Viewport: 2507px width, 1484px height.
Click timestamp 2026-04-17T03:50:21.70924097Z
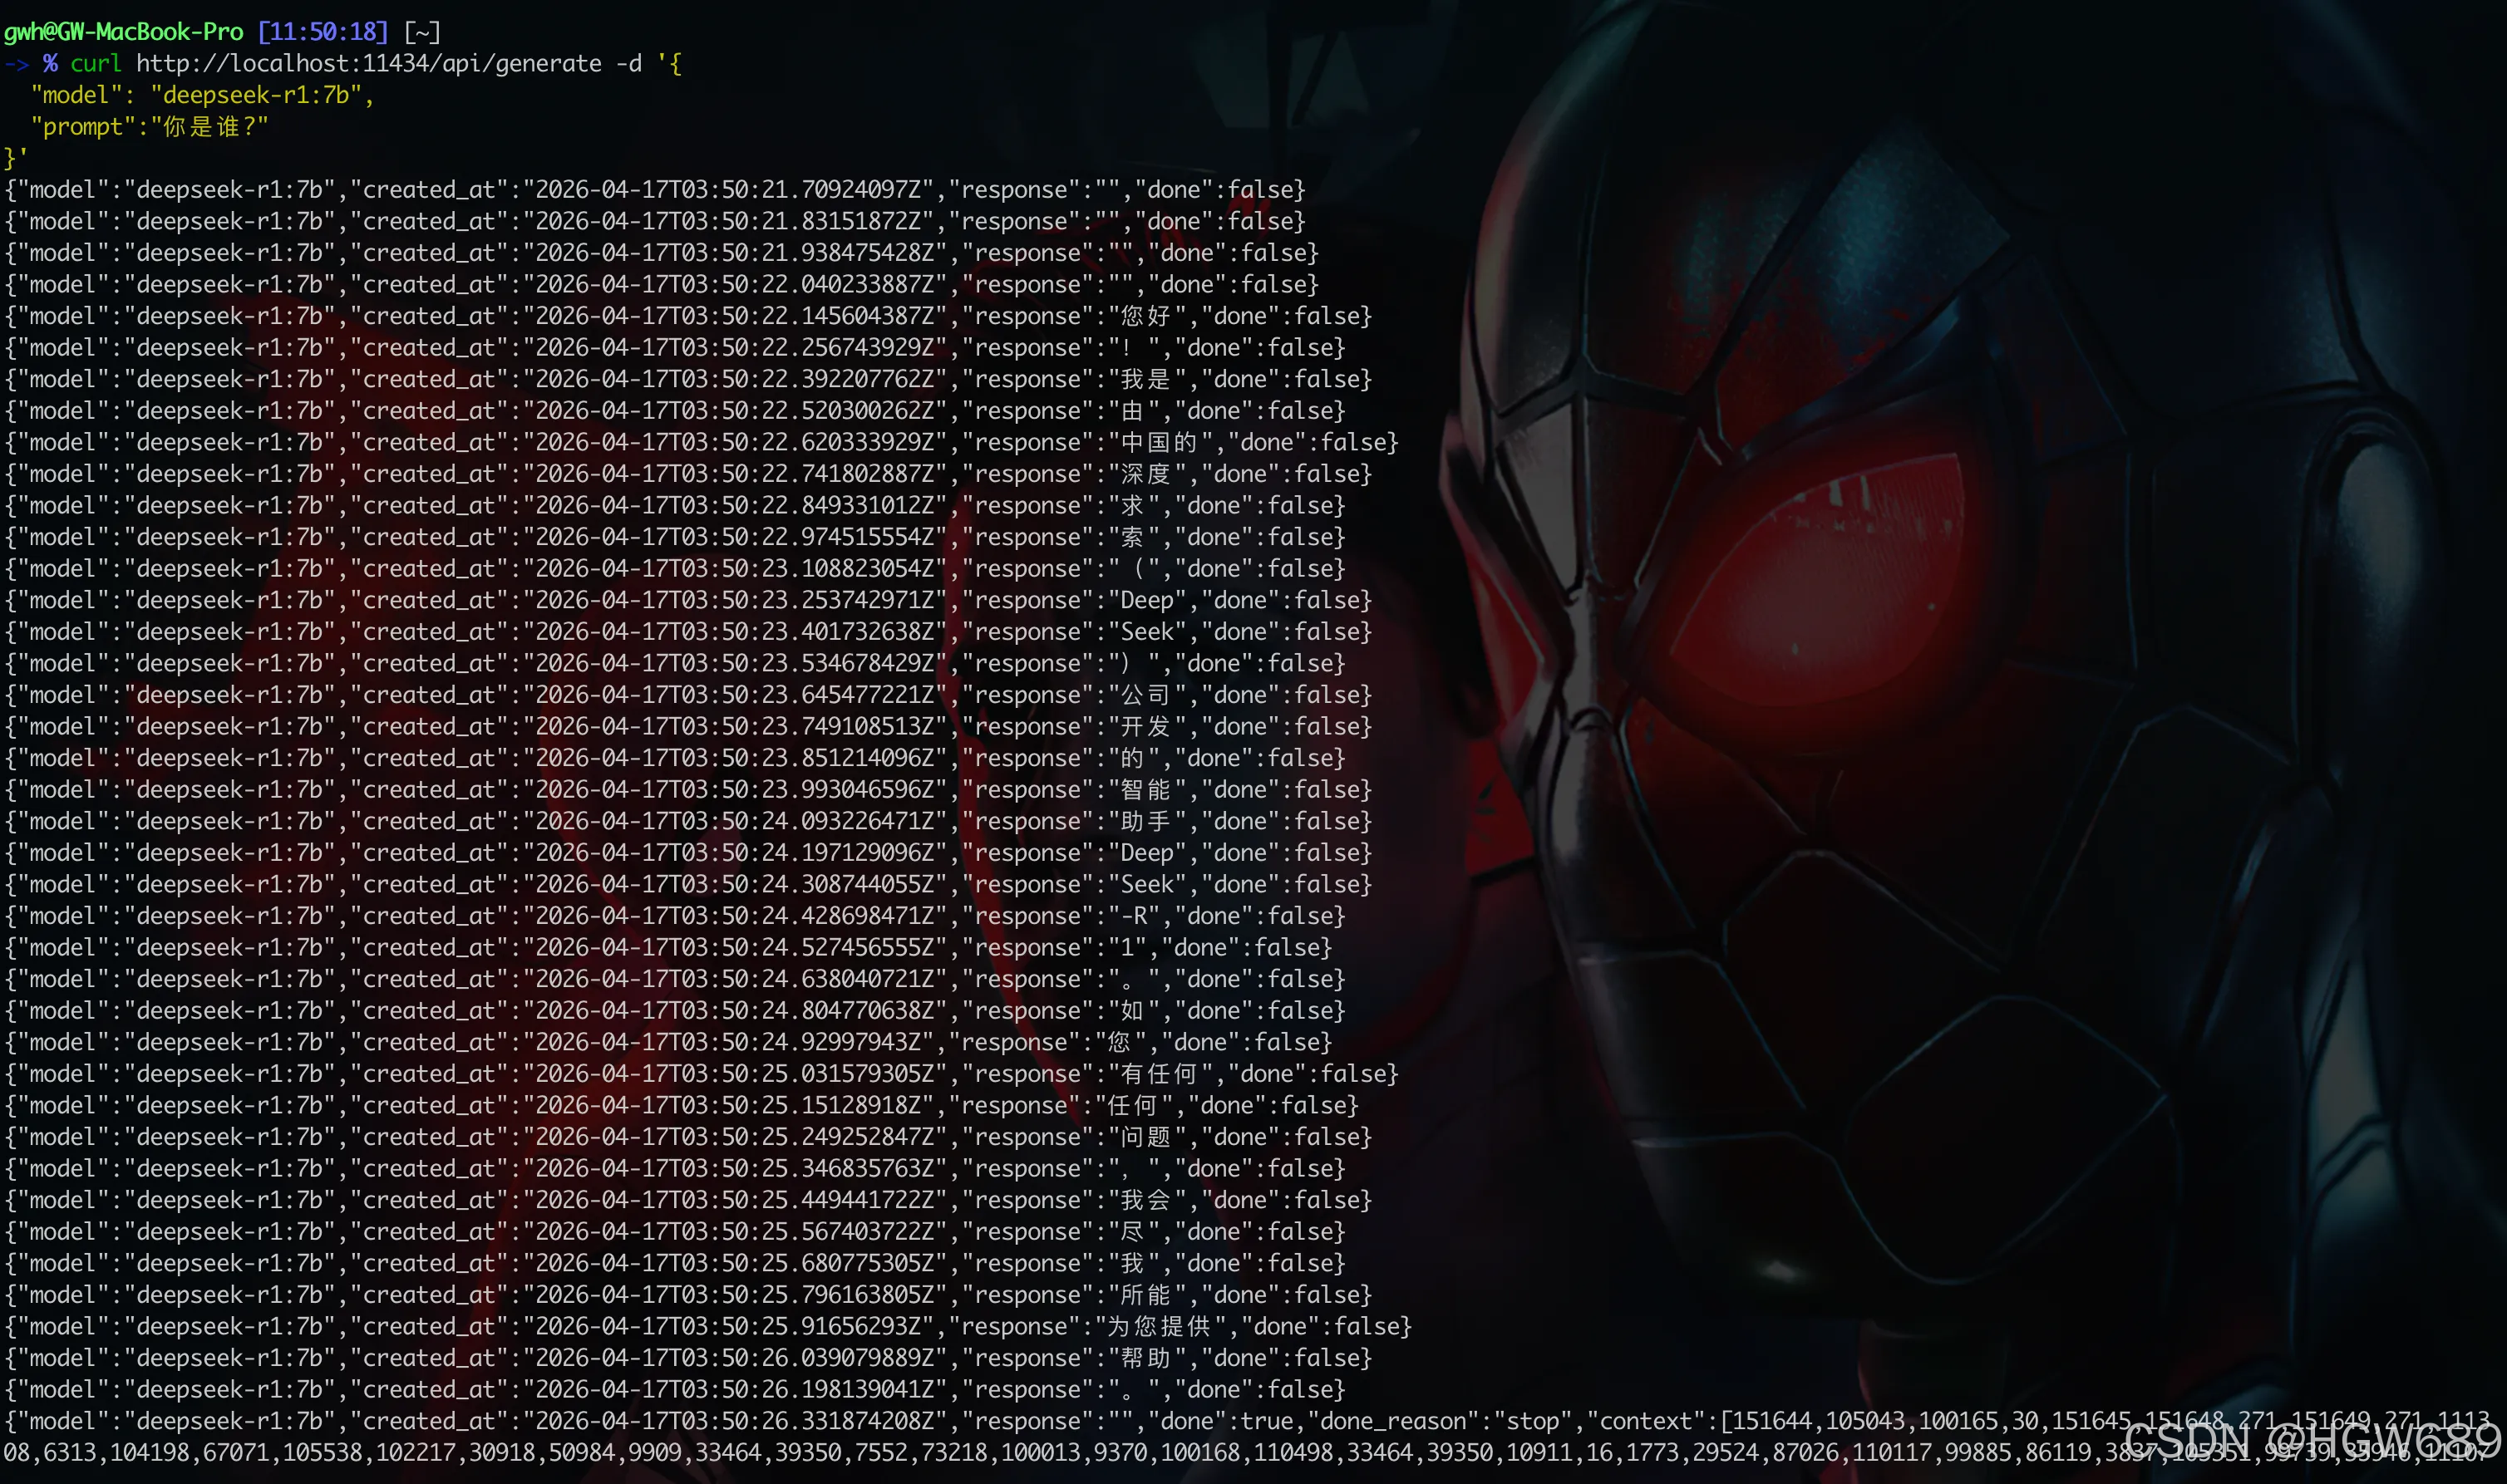727,190
